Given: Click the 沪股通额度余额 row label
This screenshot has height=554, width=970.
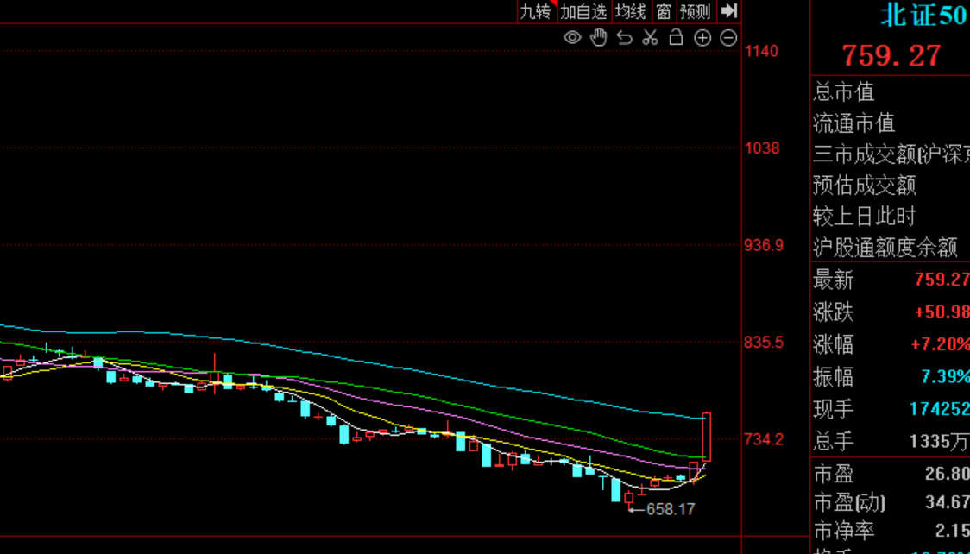Looking at the screenshot, I should pyautogui.click(x=885, y=248).
